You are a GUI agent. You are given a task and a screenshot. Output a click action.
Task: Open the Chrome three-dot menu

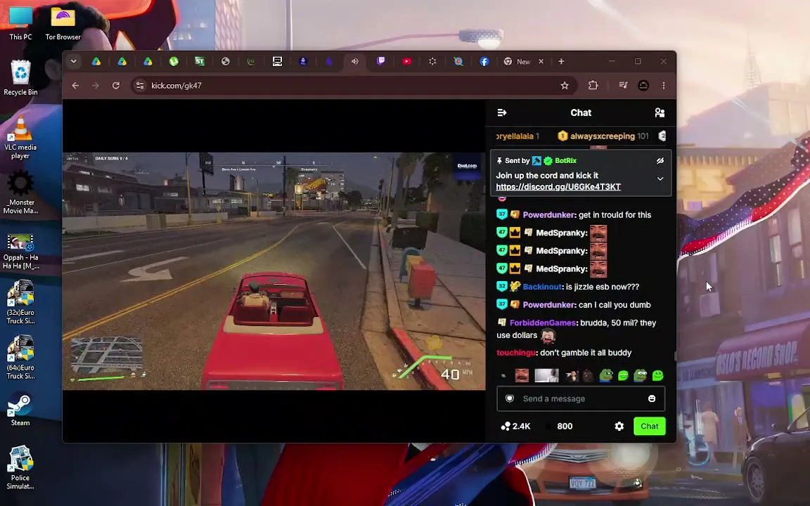(663, 86)
